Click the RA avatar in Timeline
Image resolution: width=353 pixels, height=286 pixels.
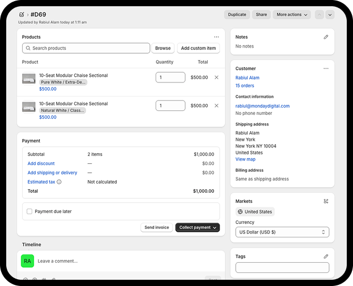(x=28, y=261)
